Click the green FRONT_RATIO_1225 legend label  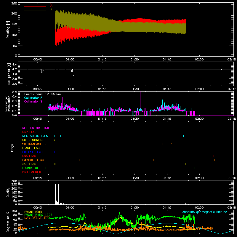pyautogui.click(x=39, y=215)
